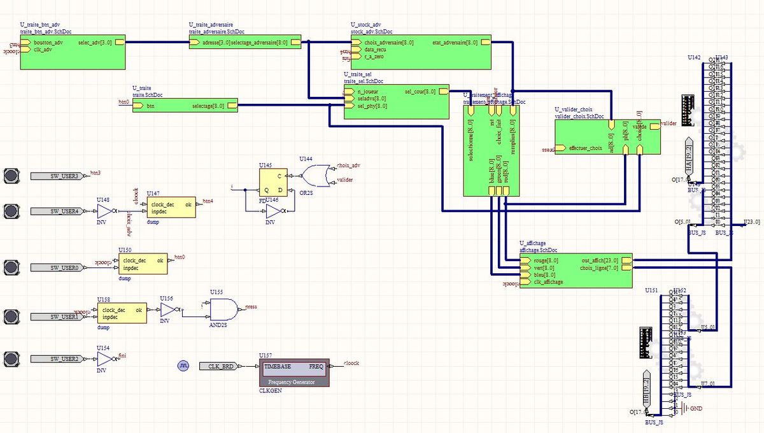The width and height of the screenshot is (764, 433).
Task: Click the FD flip-flop U145
Action: 273,182
